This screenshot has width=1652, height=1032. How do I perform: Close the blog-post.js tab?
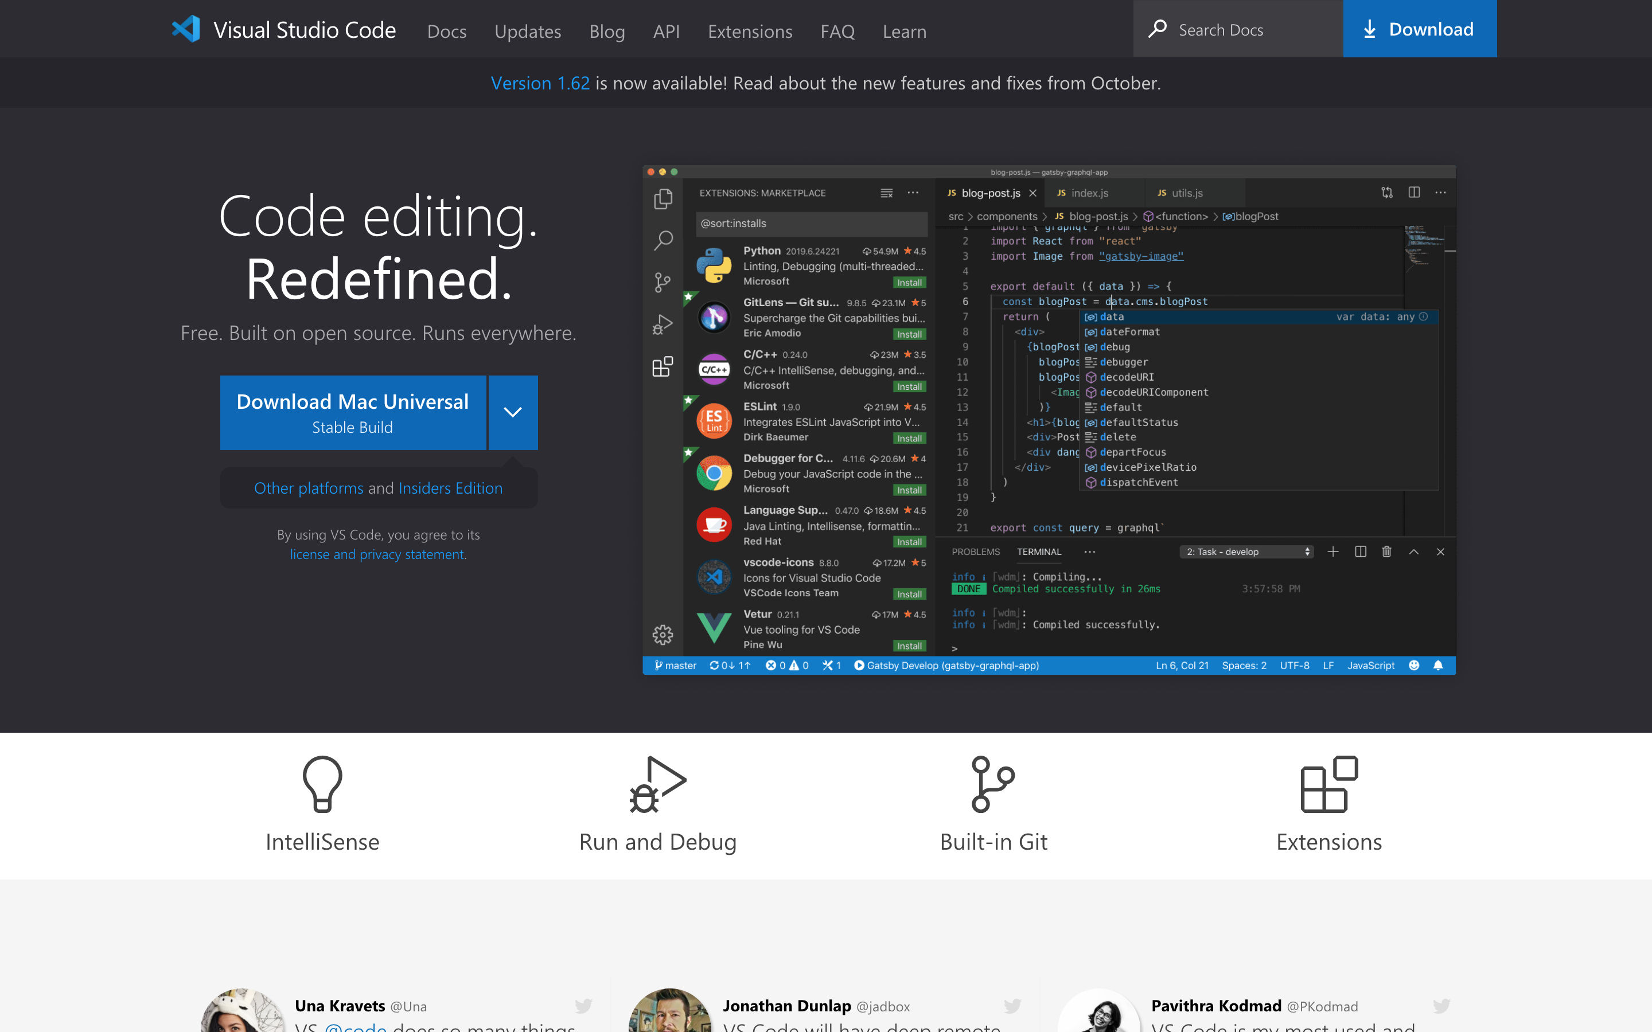(1032, 193)
